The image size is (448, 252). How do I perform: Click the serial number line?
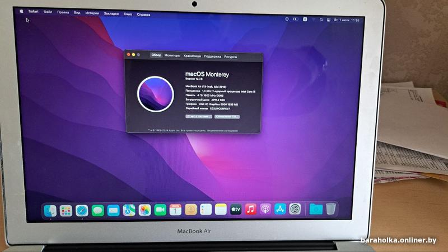tap(207, 108)
